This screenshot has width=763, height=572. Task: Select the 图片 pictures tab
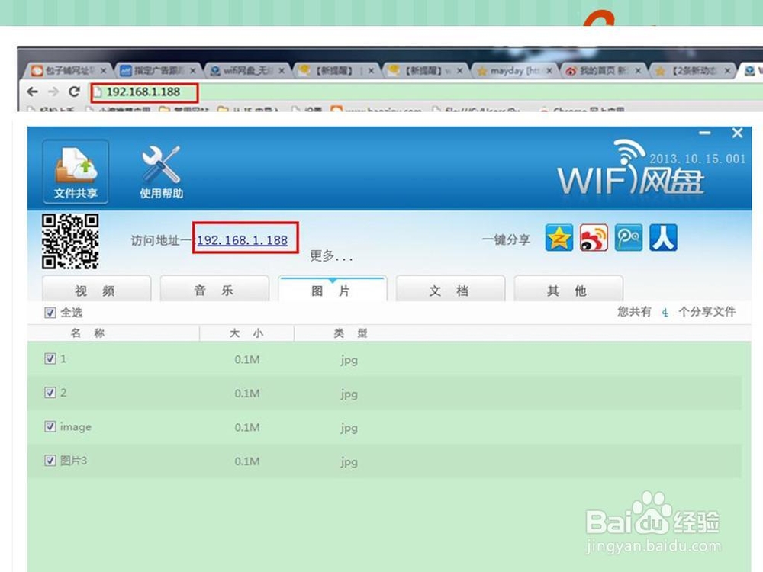(333, 290)
